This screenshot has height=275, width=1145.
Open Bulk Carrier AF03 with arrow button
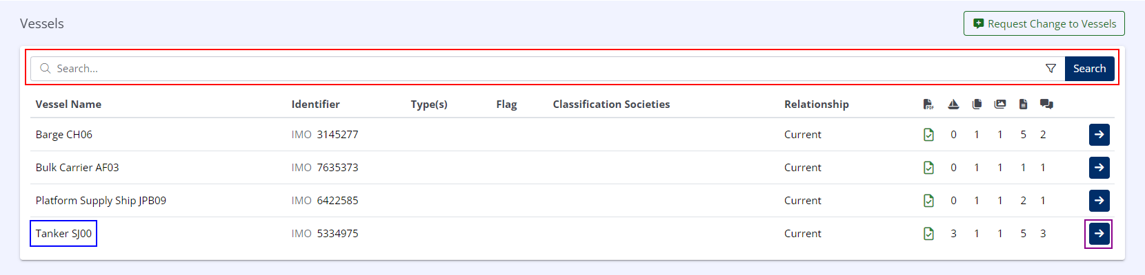1099,168
